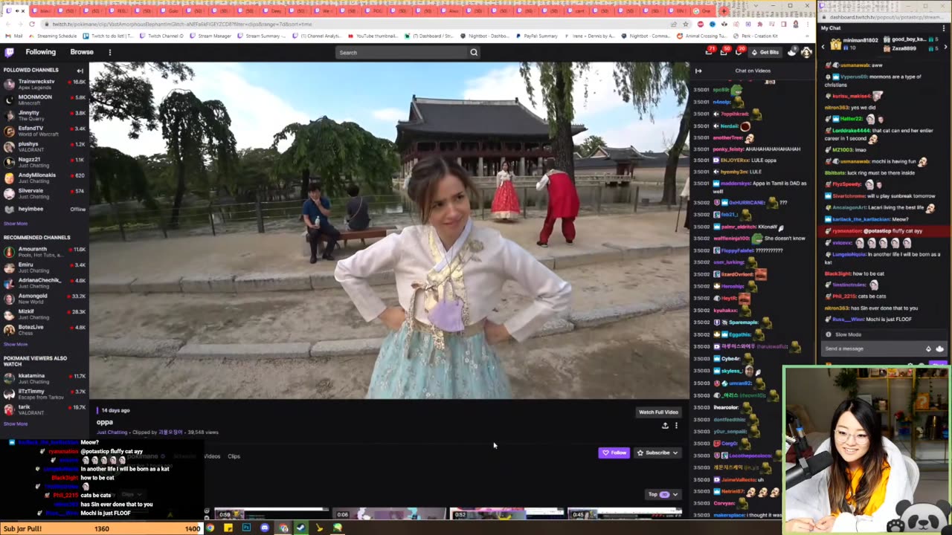The image size is (952, 535).
Task: Open the notifications inbox icon
Action: 724,52
